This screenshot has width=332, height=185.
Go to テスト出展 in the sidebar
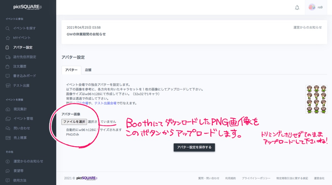point(21,86)
